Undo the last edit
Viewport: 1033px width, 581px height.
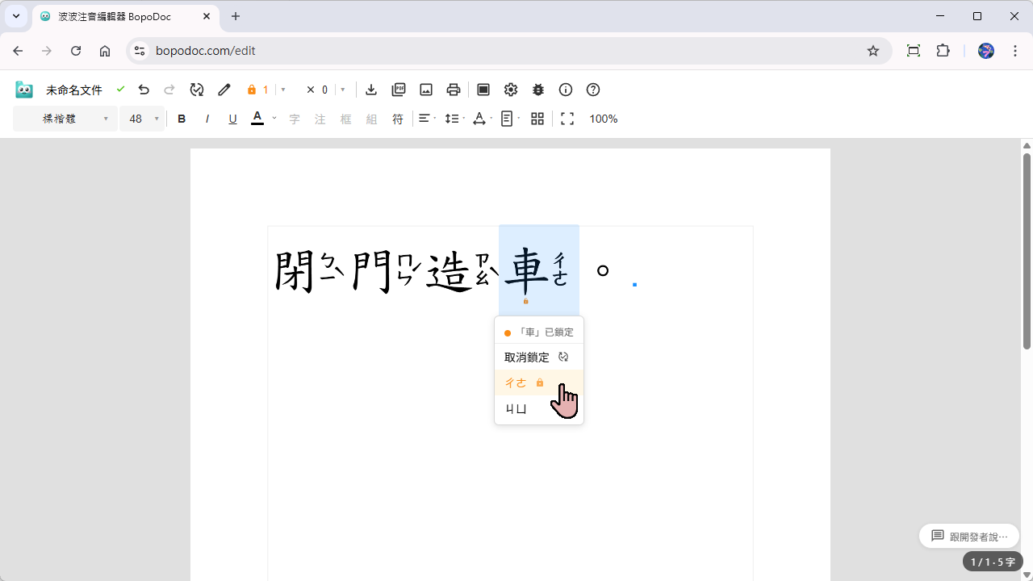(x=144, y=90)
